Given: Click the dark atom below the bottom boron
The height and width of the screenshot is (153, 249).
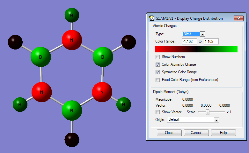Looking at the screenshot, I should tap(72, 140).
